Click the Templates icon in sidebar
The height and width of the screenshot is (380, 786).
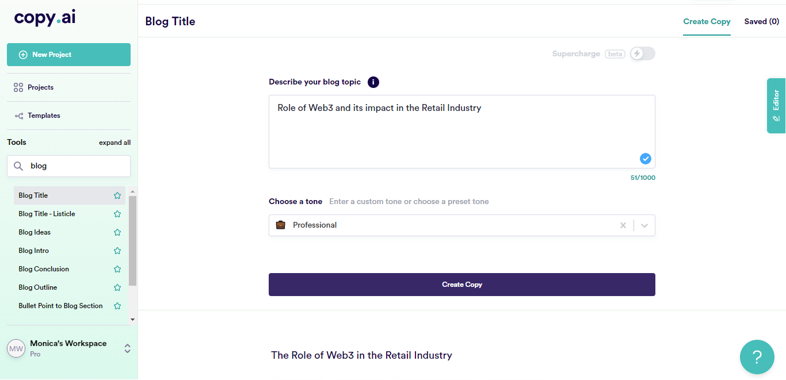click(18, 116)
